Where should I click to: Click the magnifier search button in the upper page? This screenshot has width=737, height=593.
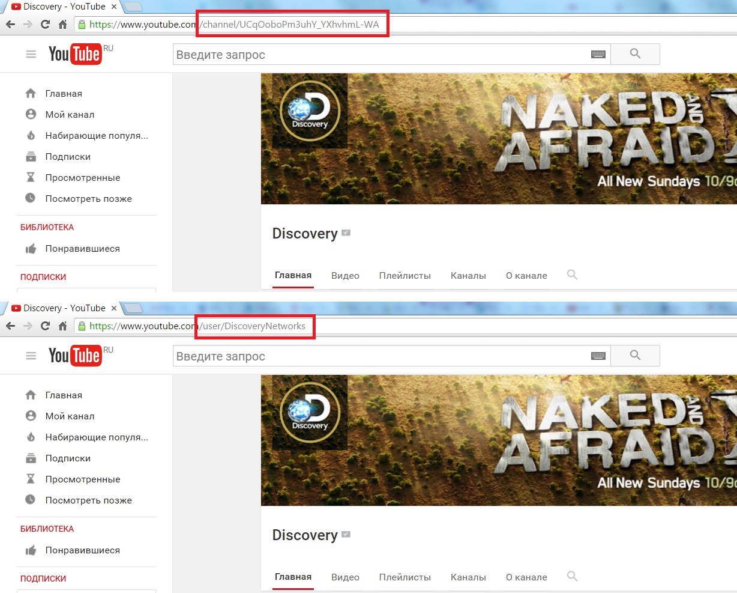point(635,54)
